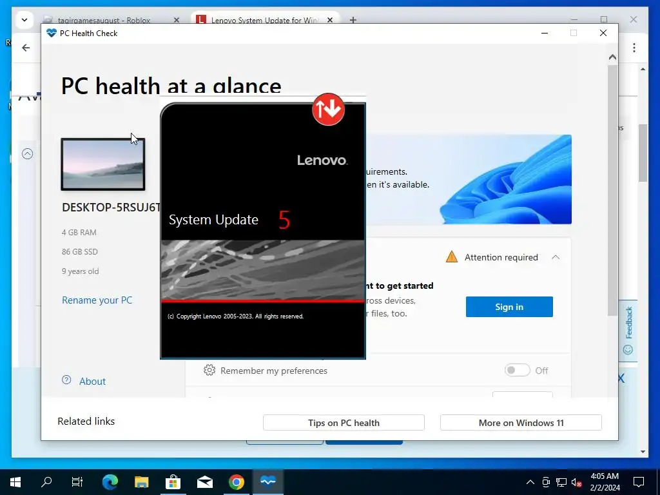Open Tips on PC health

coord(344,423)
